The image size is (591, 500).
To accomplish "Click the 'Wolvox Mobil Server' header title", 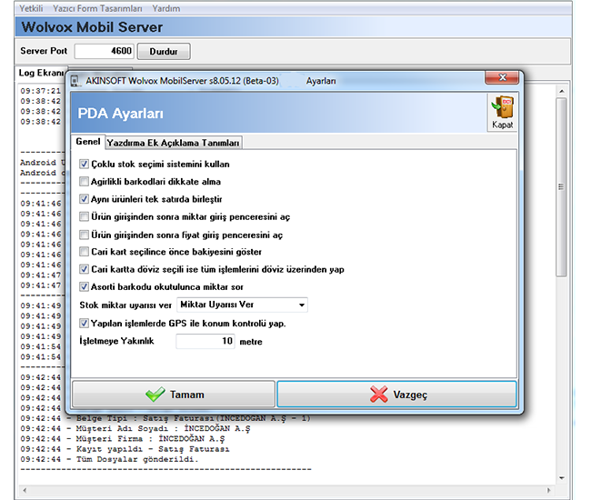I will (x=92, y=27).
